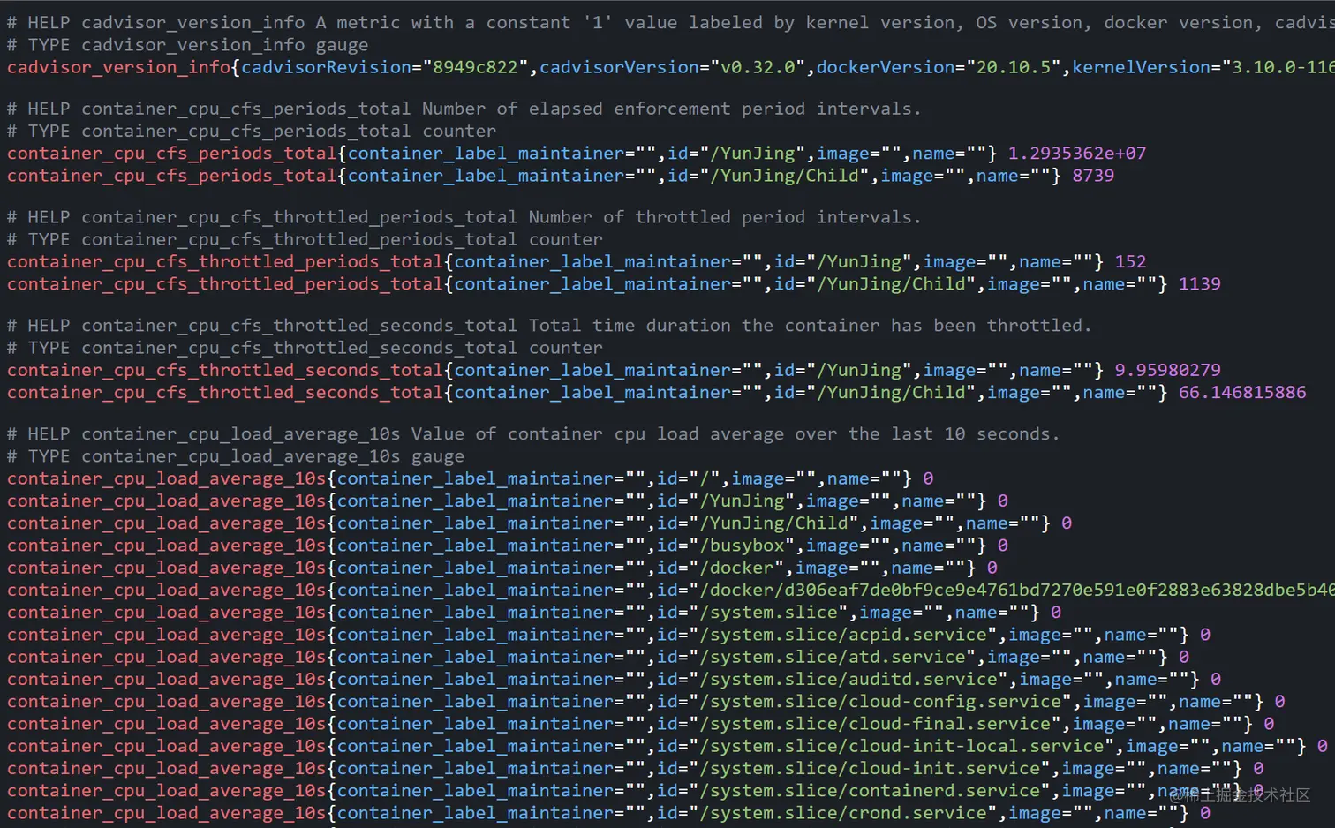
Task: Click id "/YunJing/Child" in the load_average_10s row
Action: pos(773,523)
